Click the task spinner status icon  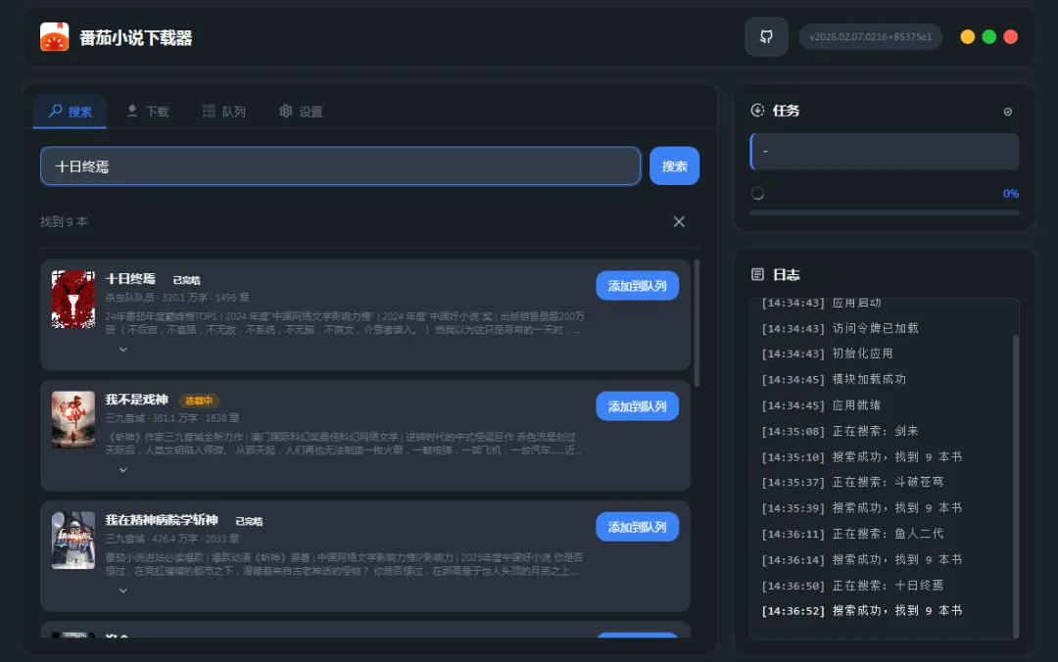coord(757,193)
